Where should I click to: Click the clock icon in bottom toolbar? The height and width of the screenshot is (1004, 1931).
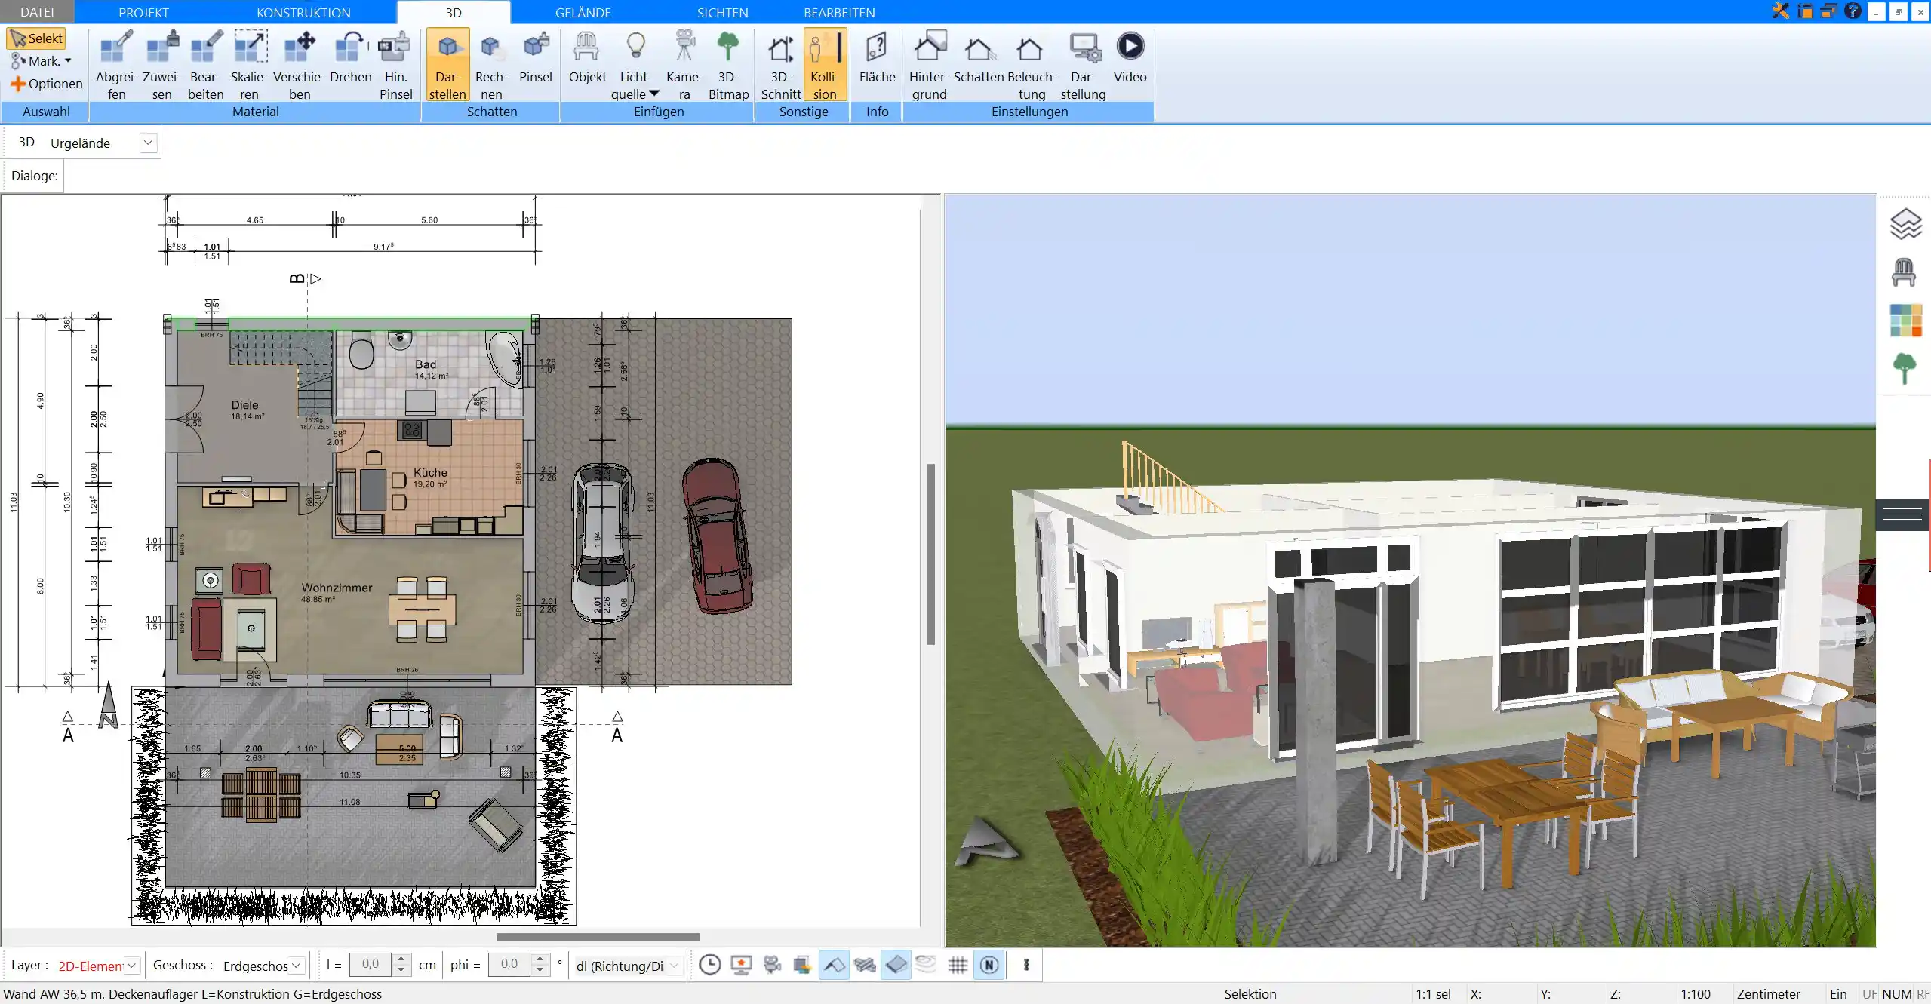pyautogui.click(x=709, y=965)
